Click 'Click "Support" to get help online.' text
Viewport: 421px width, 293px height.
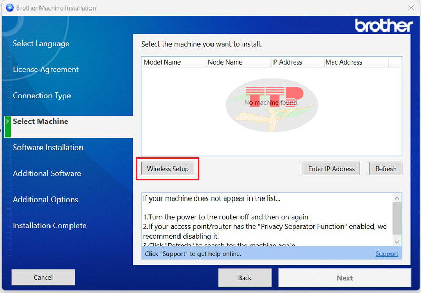pos(193,254)
